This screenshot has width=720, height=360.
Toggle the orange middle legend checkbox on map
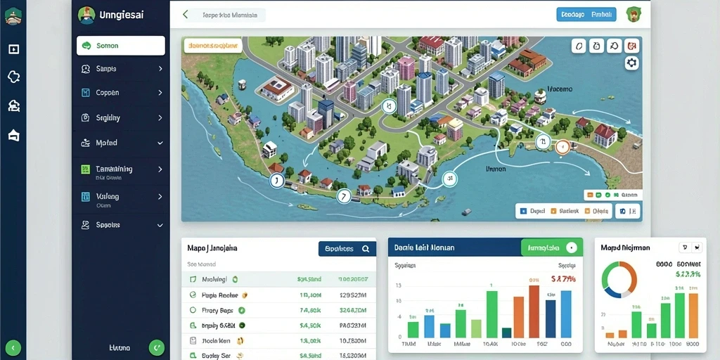coord(553,211)
